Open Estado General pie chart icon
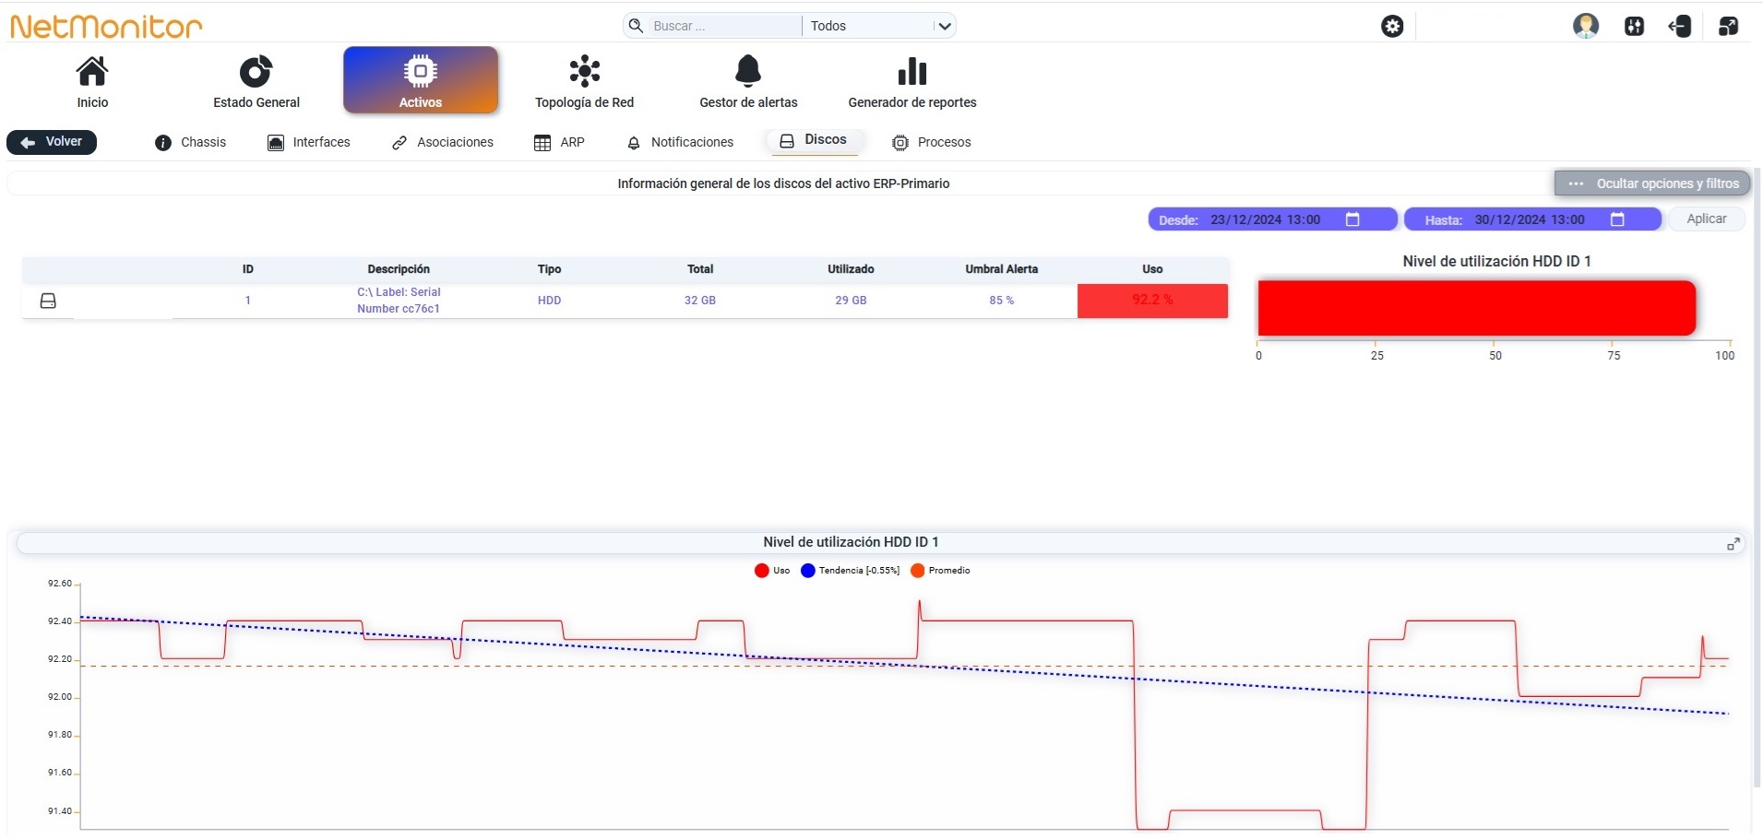Image resolution: width=1763 pixels, height=839 pixels. pos(256,72)
